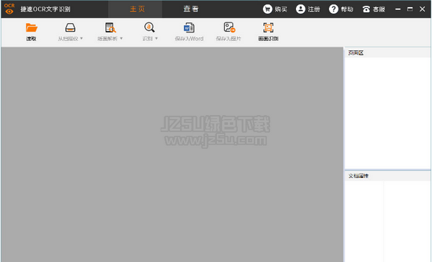Image resolution: width=432 pixels, height=262 pixels.
Task: Maximize the OCR application window
Action: (x=410, y=9)
